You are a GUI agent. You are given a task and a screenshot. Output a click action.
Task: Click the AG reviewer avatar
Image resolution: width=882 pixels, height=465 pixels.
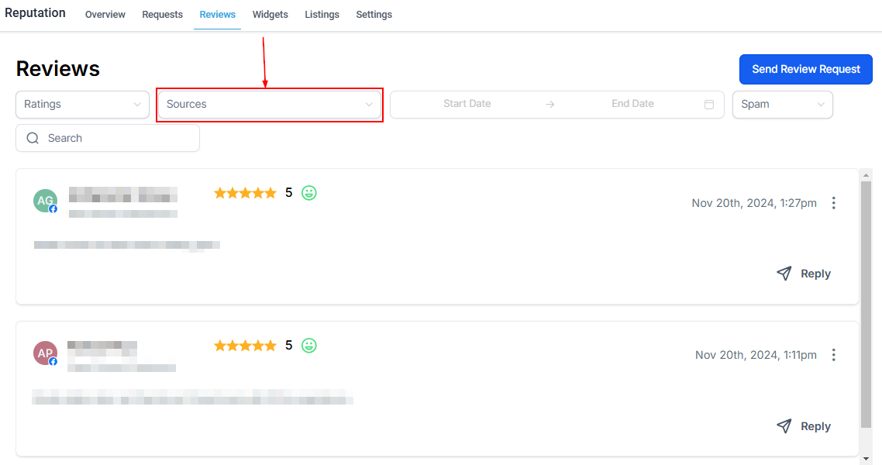(45, 201)
